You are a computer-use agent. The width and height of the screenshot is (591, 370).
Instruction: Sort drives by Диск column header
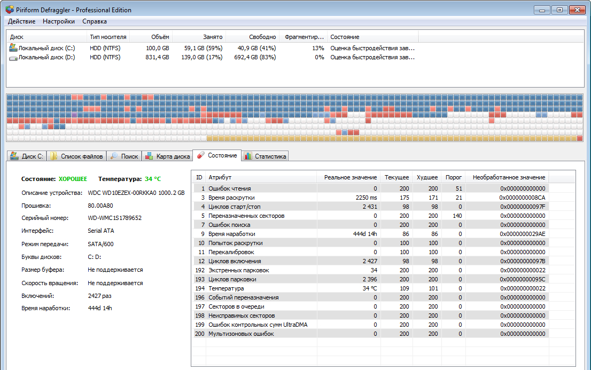pyautogui.click(x=46, y=37)
